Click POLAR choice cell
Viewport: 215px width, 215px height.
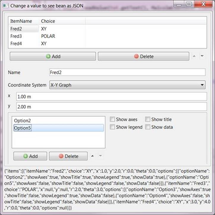48,36
